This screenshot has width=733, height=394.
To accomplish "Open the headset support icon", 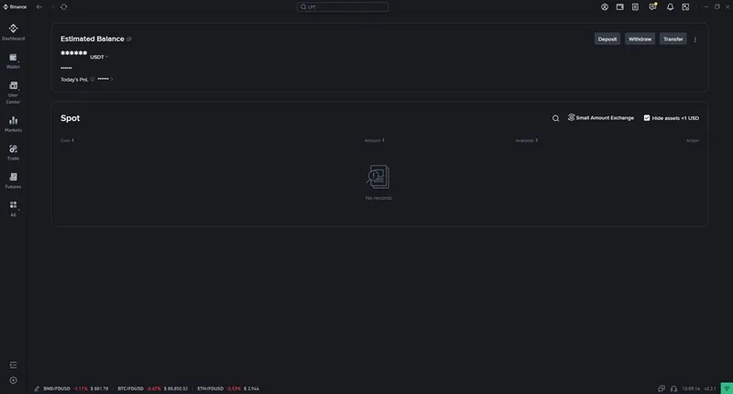I will (673, 389).
